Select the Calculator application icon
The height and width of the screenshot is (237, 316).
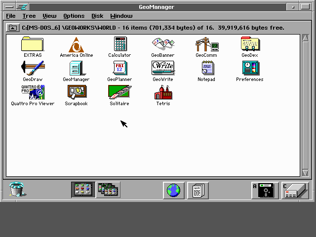(x=120, y=44)
